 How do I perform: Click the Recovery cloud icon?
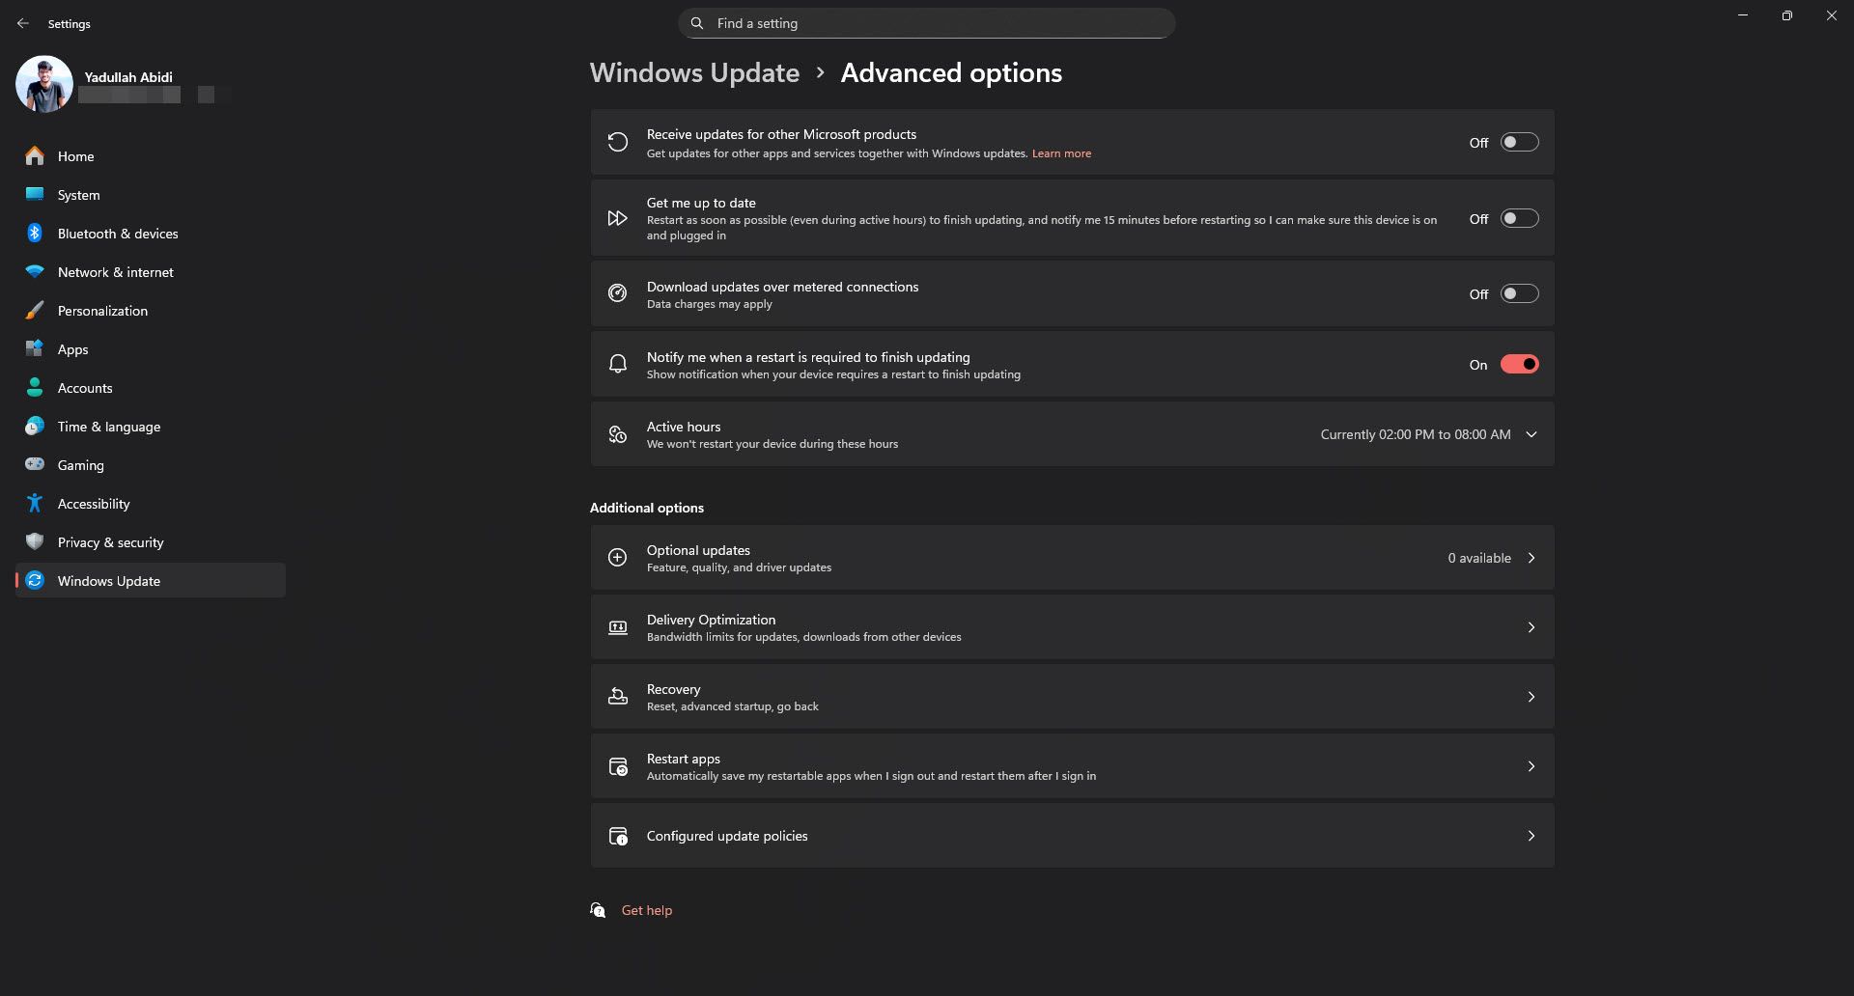coord(617,696)
